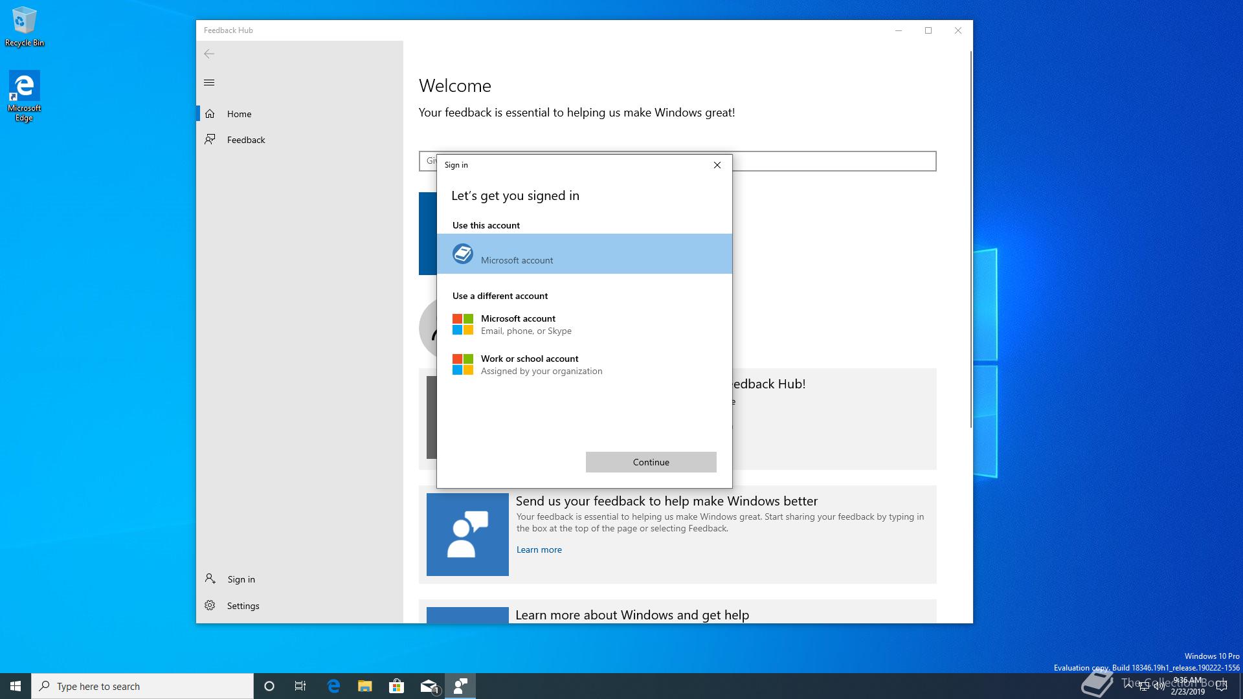Select the existing Microsoft account under Use this account
This screenshot has width=1243, height=699.
585,254
